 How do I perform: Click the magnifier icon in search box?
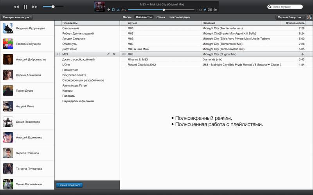(x=270, y=7)
